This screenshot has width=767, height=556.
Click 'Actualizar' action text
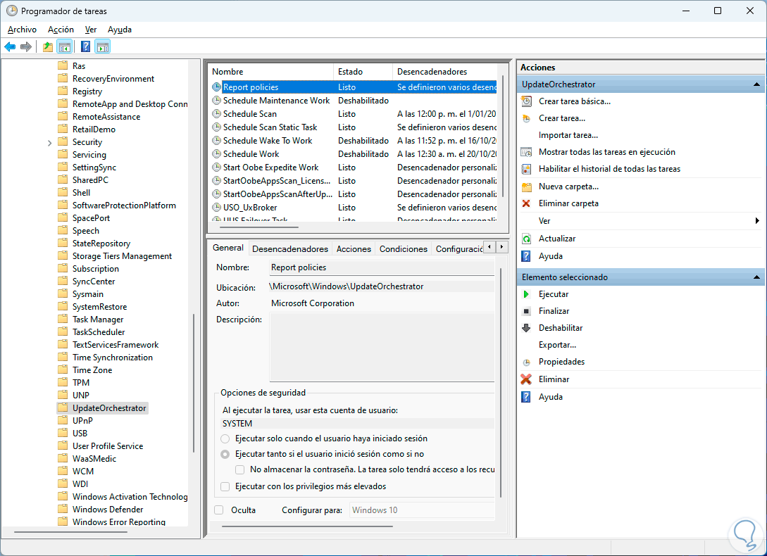coord(557,239)
